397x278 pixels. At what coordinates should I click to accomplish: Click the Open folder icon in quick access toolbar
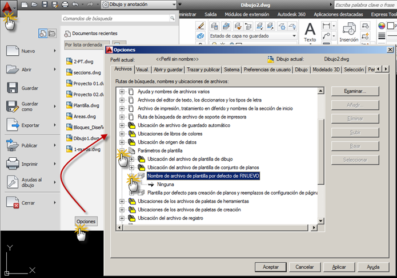34,5
